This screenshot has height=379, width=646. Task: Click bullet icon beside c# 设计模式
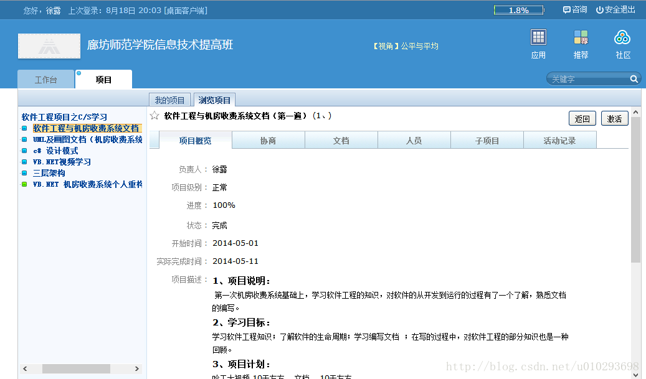[24, 151]
